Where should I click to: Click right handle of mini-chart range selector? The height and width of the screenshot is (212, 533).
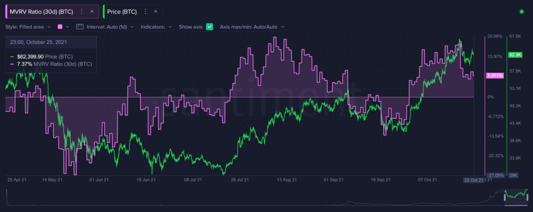pyautogui.click(x=528, y=197)
